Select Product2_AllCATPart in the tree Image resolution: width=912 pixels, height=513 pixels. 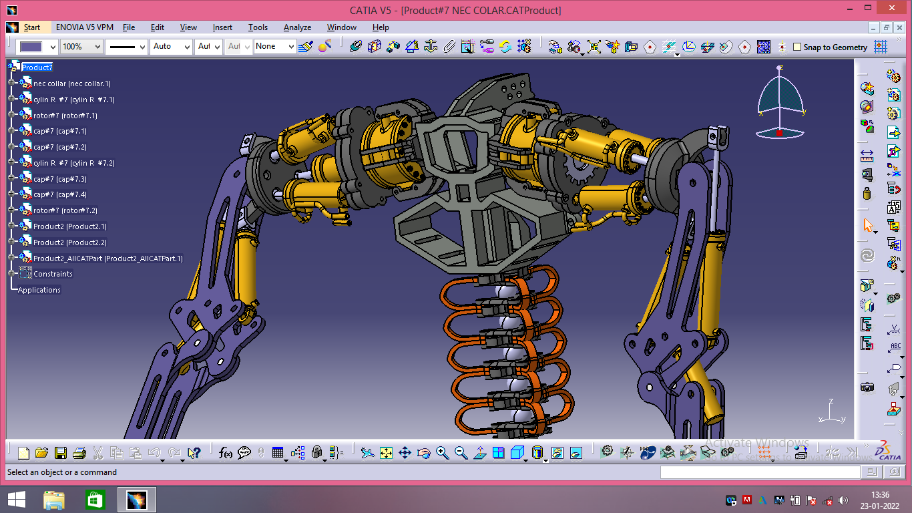(x=108, y=258)
